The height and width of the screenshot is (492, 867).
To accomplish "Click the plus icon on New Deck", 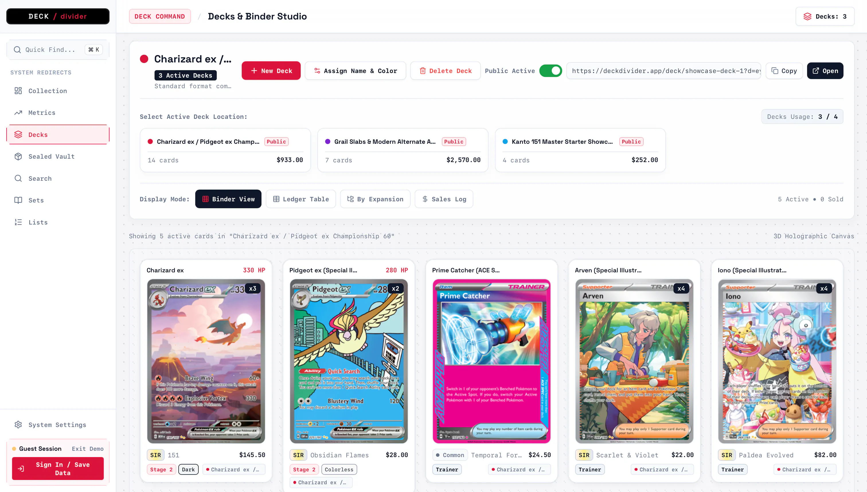I will point(254,71).
